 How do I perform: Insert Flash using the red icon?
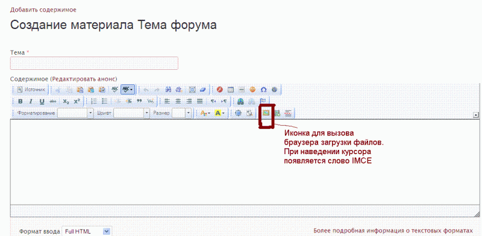[220, 90]
